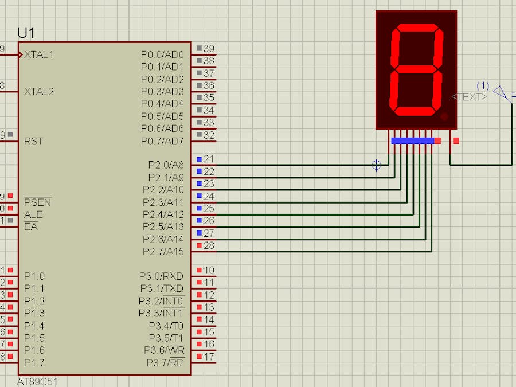516x387 pixels.
Task: Click the EA pin of the microcontroller
Action: (30, 226)
